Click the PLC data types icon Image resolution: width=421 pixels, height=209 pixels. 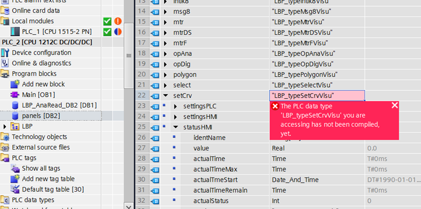click(x=5, y=200)
